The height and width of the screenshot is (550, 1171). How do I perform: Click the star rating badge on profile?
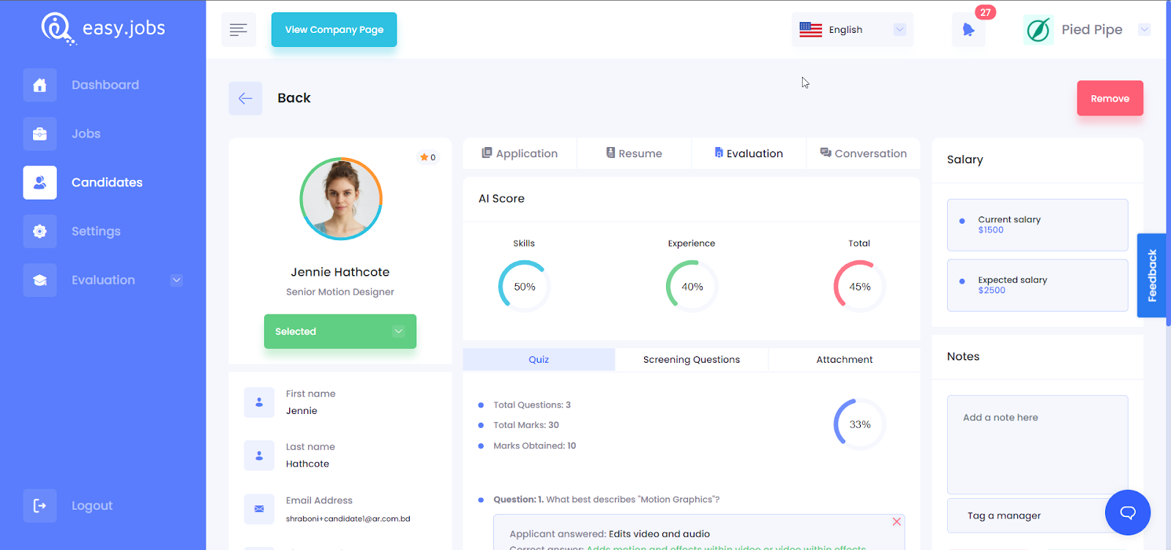coord(428,157)
